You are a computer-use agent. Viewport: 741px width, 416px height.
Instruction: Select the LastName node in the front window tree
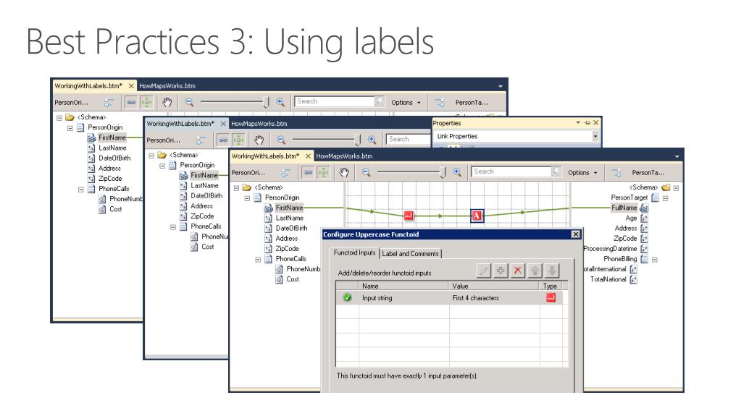coord(289,218)
